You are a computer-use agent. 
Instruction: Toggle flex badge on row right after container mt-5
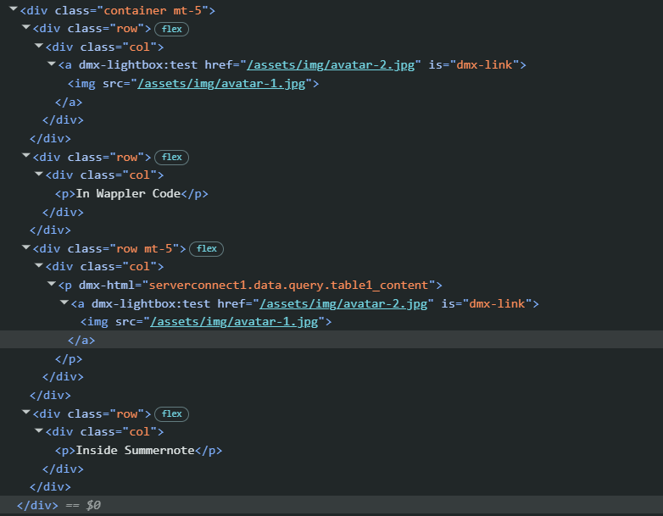tap(171, 29)
